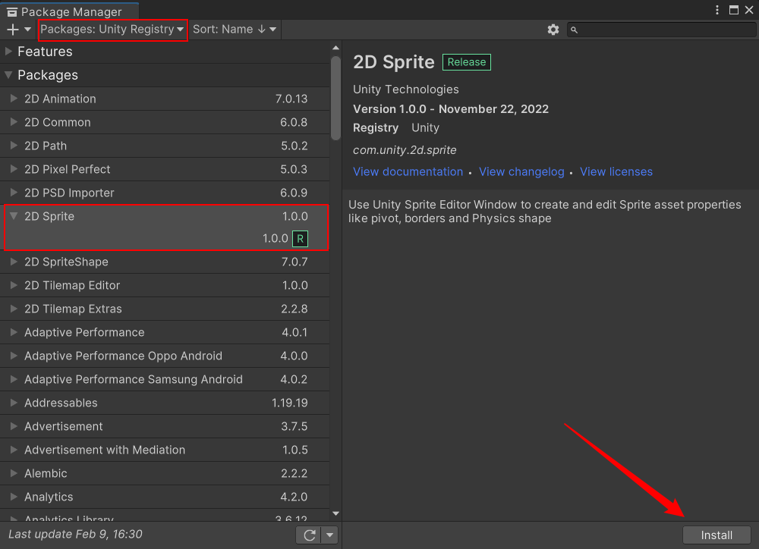Select Adaptive Performance Samsung Android package
Image resolution: width=759 pixels, height=549 pixels.
[x=165, y=379]
